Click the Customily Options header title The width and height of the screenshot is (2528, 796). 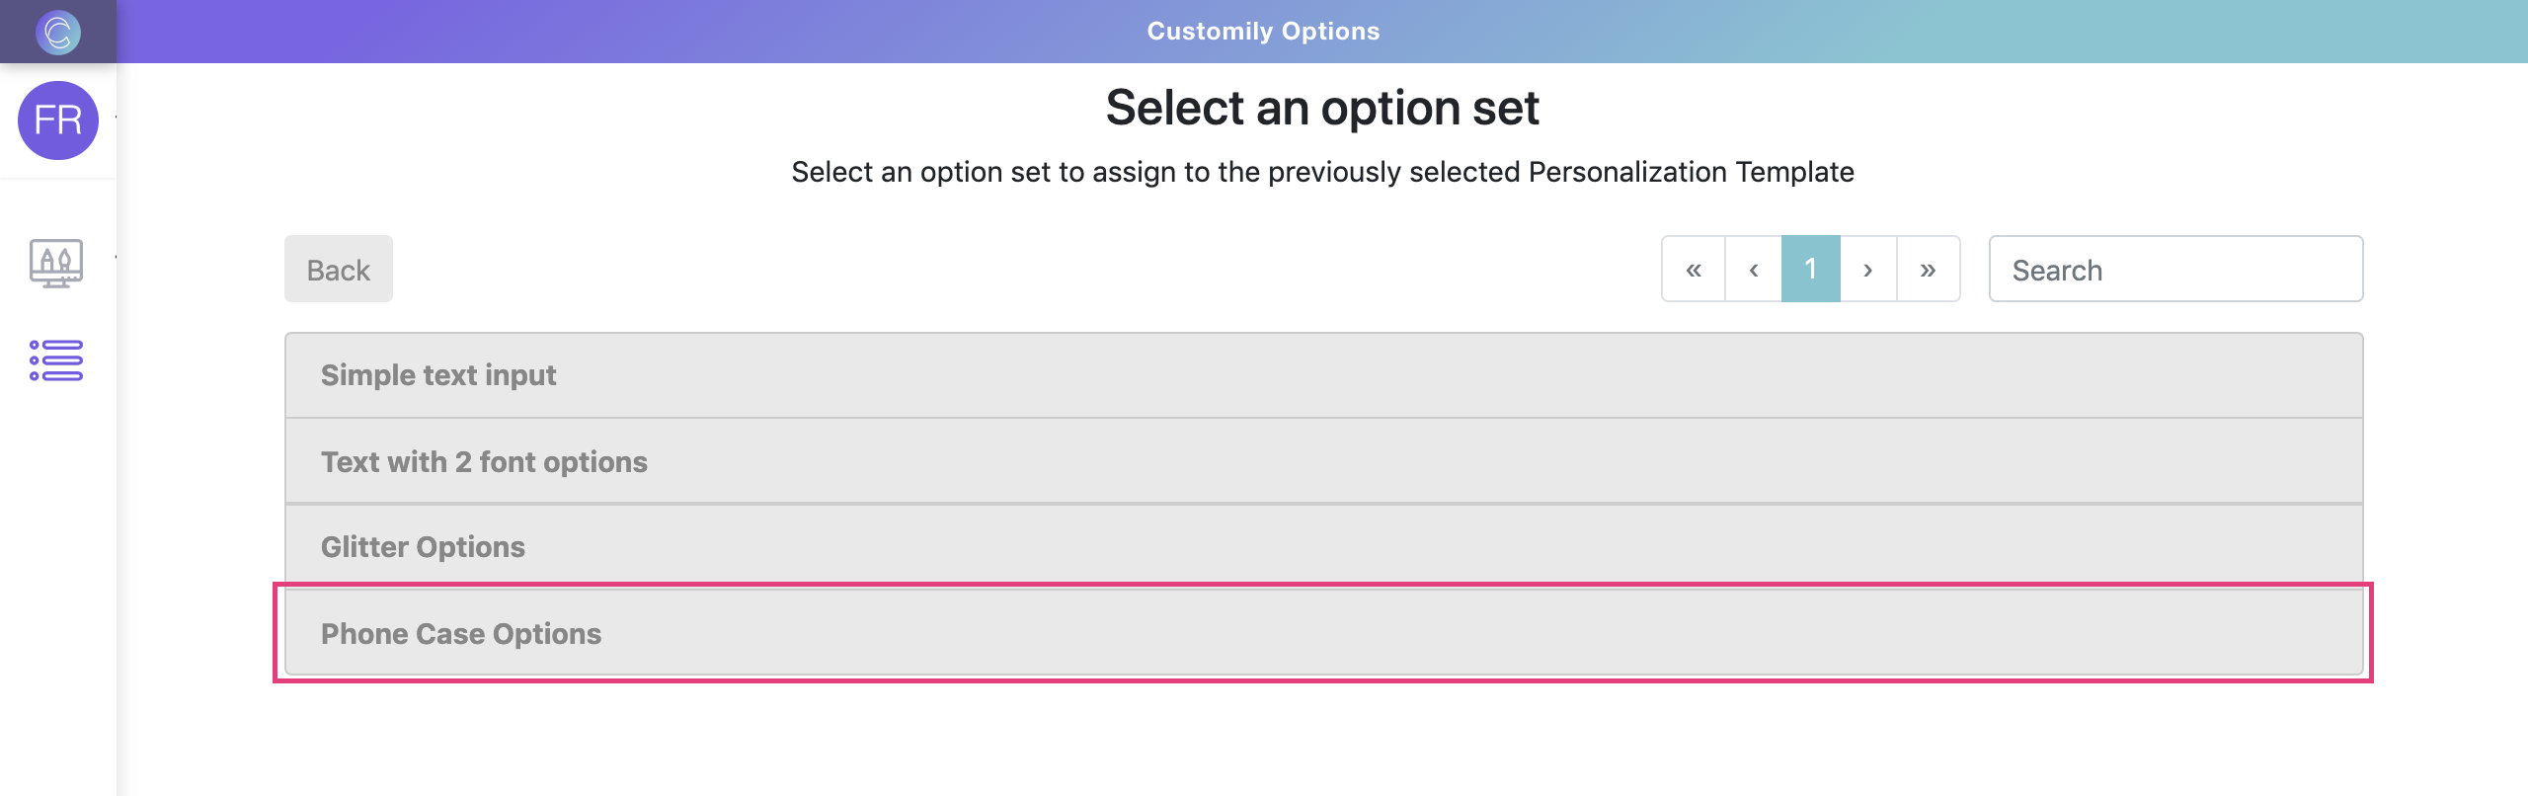click(x=1263, y=32)
